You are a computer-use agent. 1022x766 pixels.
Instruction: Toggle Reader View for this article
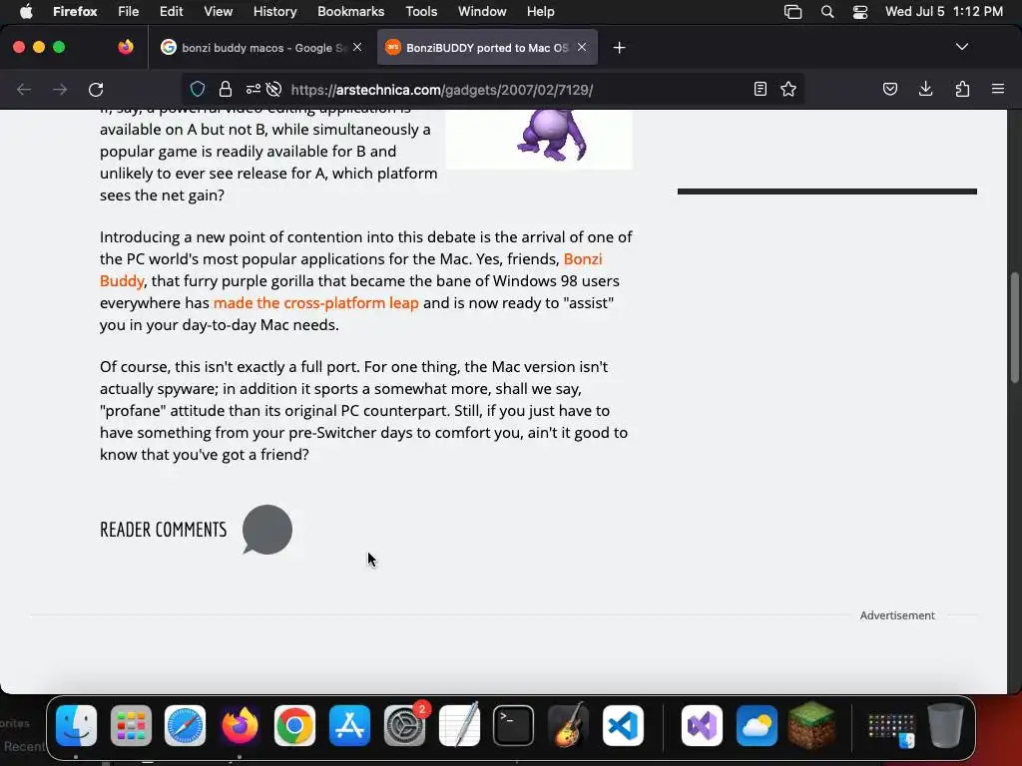[x=760, y=89]
